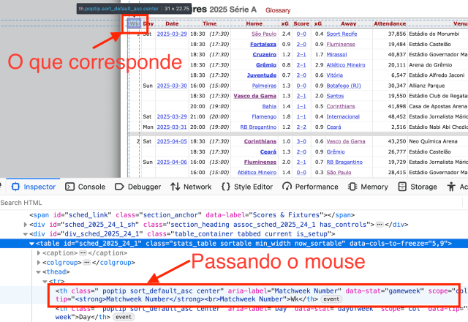
Task: Expand the sched_2025_24_1_sh div node
Action: click(x=26, y=225)
